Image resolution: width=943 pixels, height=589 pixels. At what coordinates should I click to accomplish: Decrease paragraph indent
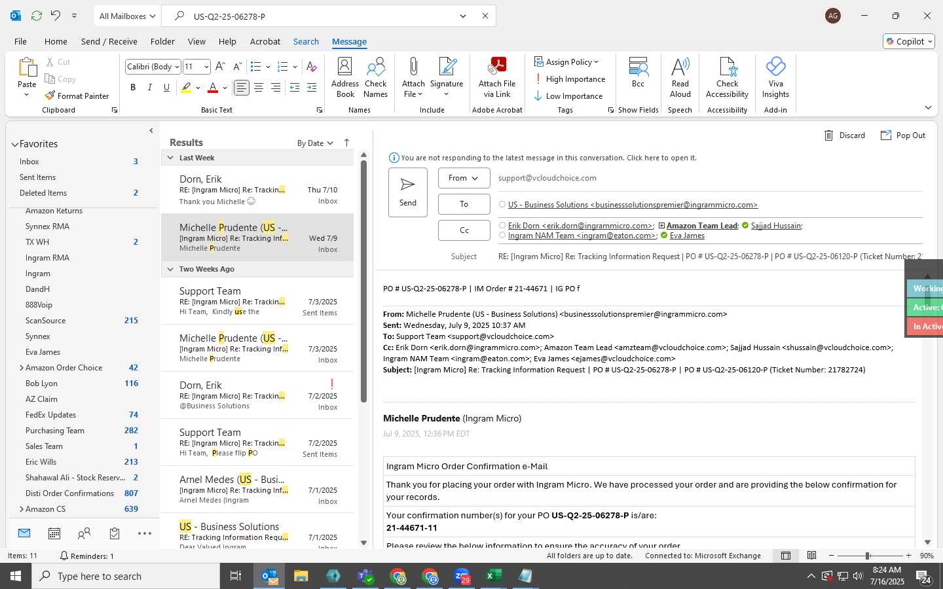(295, 88)
